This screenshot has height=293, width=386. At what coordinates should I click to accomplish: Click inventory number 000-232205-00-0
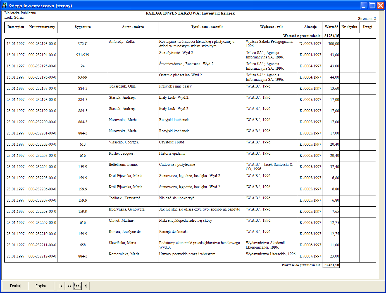click(42, 178)
